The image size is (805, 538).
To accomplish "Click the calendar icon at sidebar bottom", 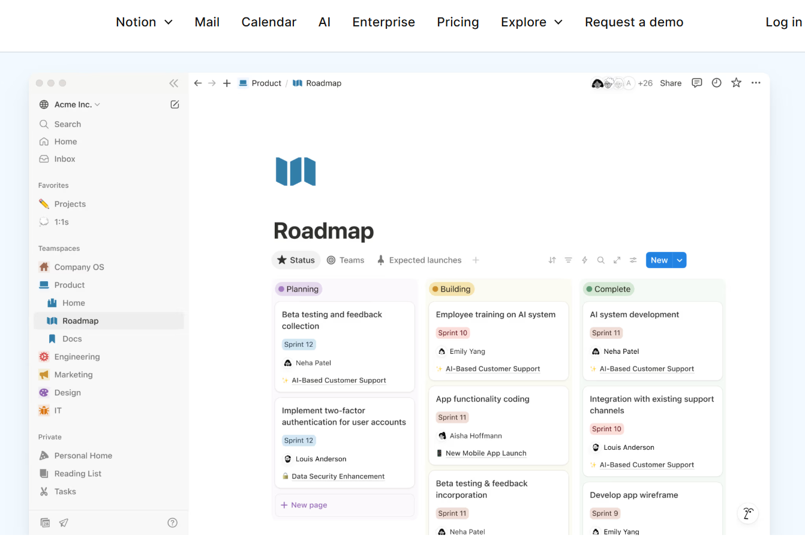I will coord(45,522).
